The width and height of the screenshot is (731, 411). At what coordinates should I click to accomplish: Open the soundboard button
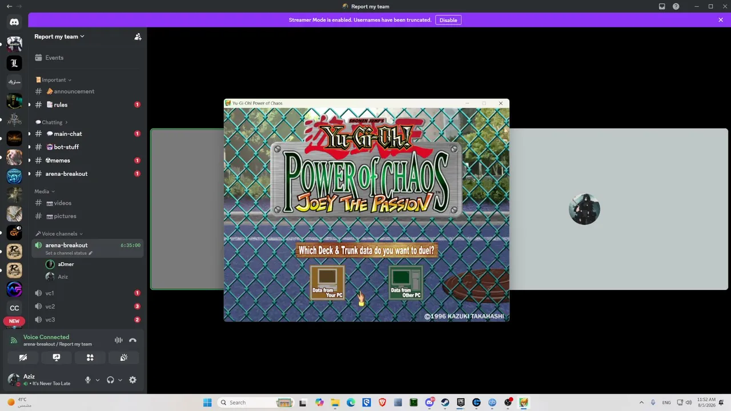[124, 357]
